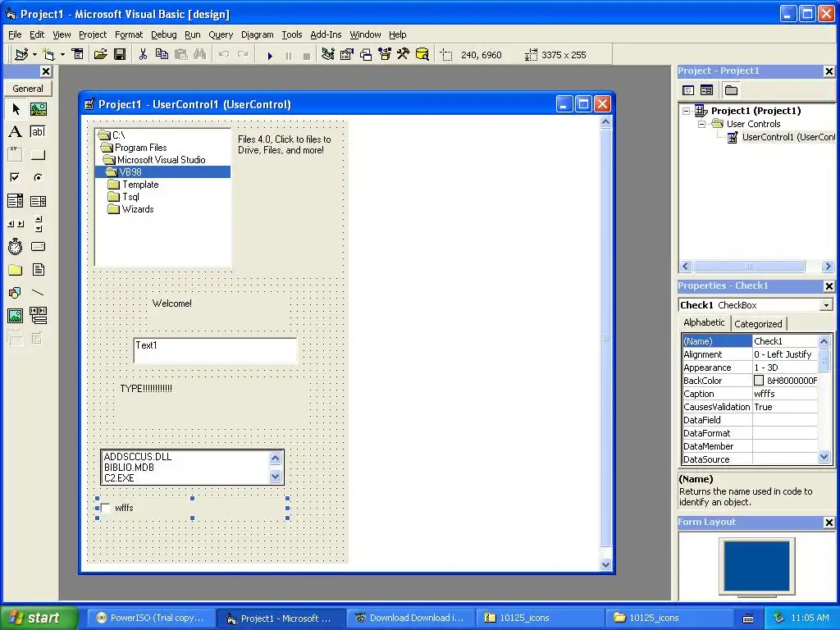Click the Save Project toolbar icon

point(120,54)
